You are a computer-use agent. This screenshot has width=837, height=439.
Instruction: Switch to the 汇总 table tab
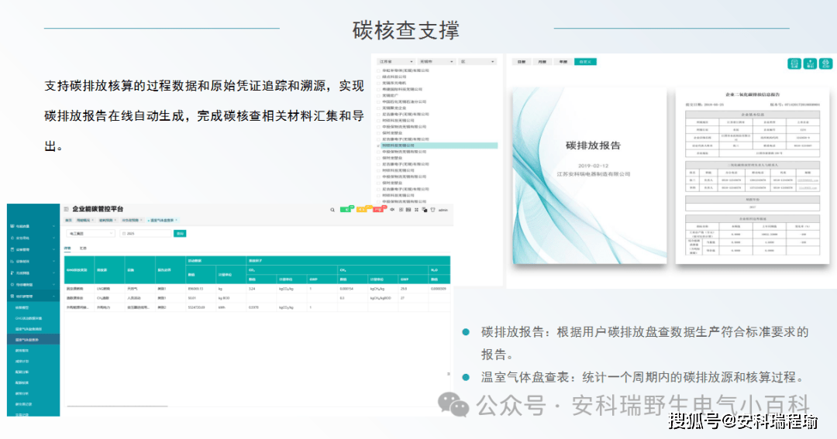point(83,248)
